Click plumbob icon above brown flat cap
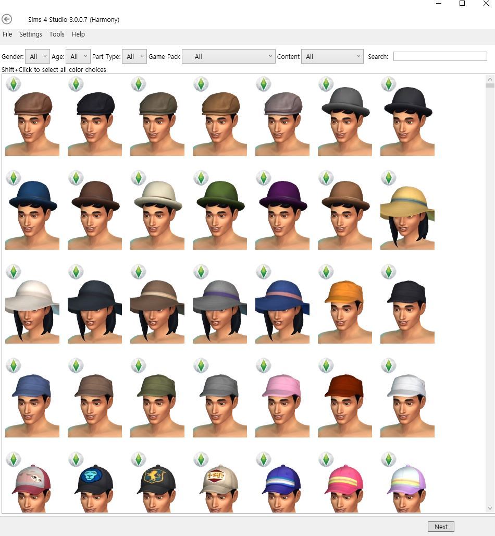 click(13, 84)
